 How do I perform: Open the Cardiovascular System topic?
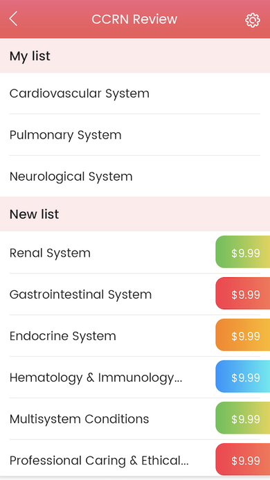pyautogui.click(x=135, y=94)
